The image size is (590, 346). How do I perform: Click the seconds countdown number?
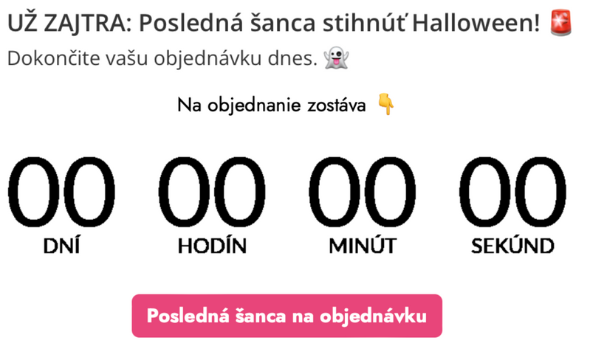[x=512, y=191]
